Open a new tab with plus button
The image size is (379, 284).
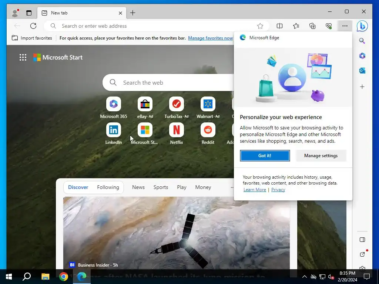[133, 13]
